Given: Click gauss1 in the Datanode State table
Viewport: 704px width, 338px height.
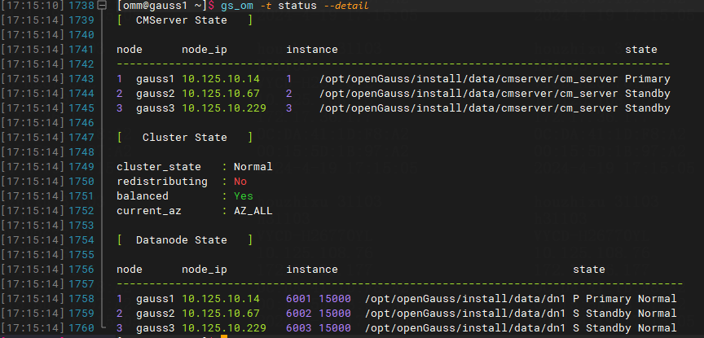Looking at the screenshot, I should (x=155, y=299).
